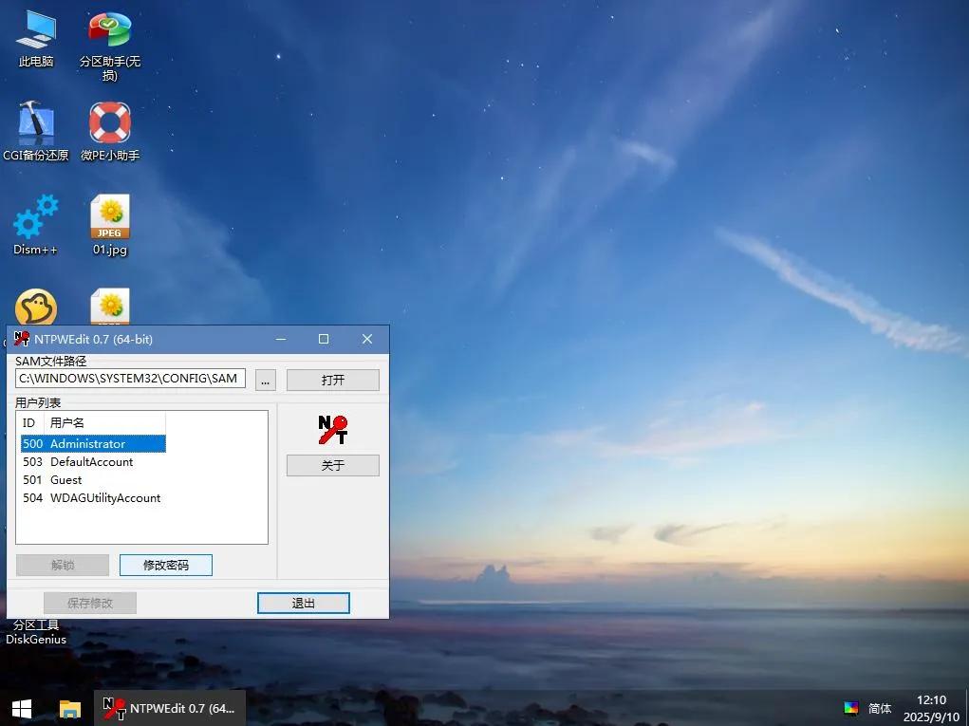This screenshot has height=726, width=969.
Task: Open File Explorer from taskbar
Action: tap(70, 708)
